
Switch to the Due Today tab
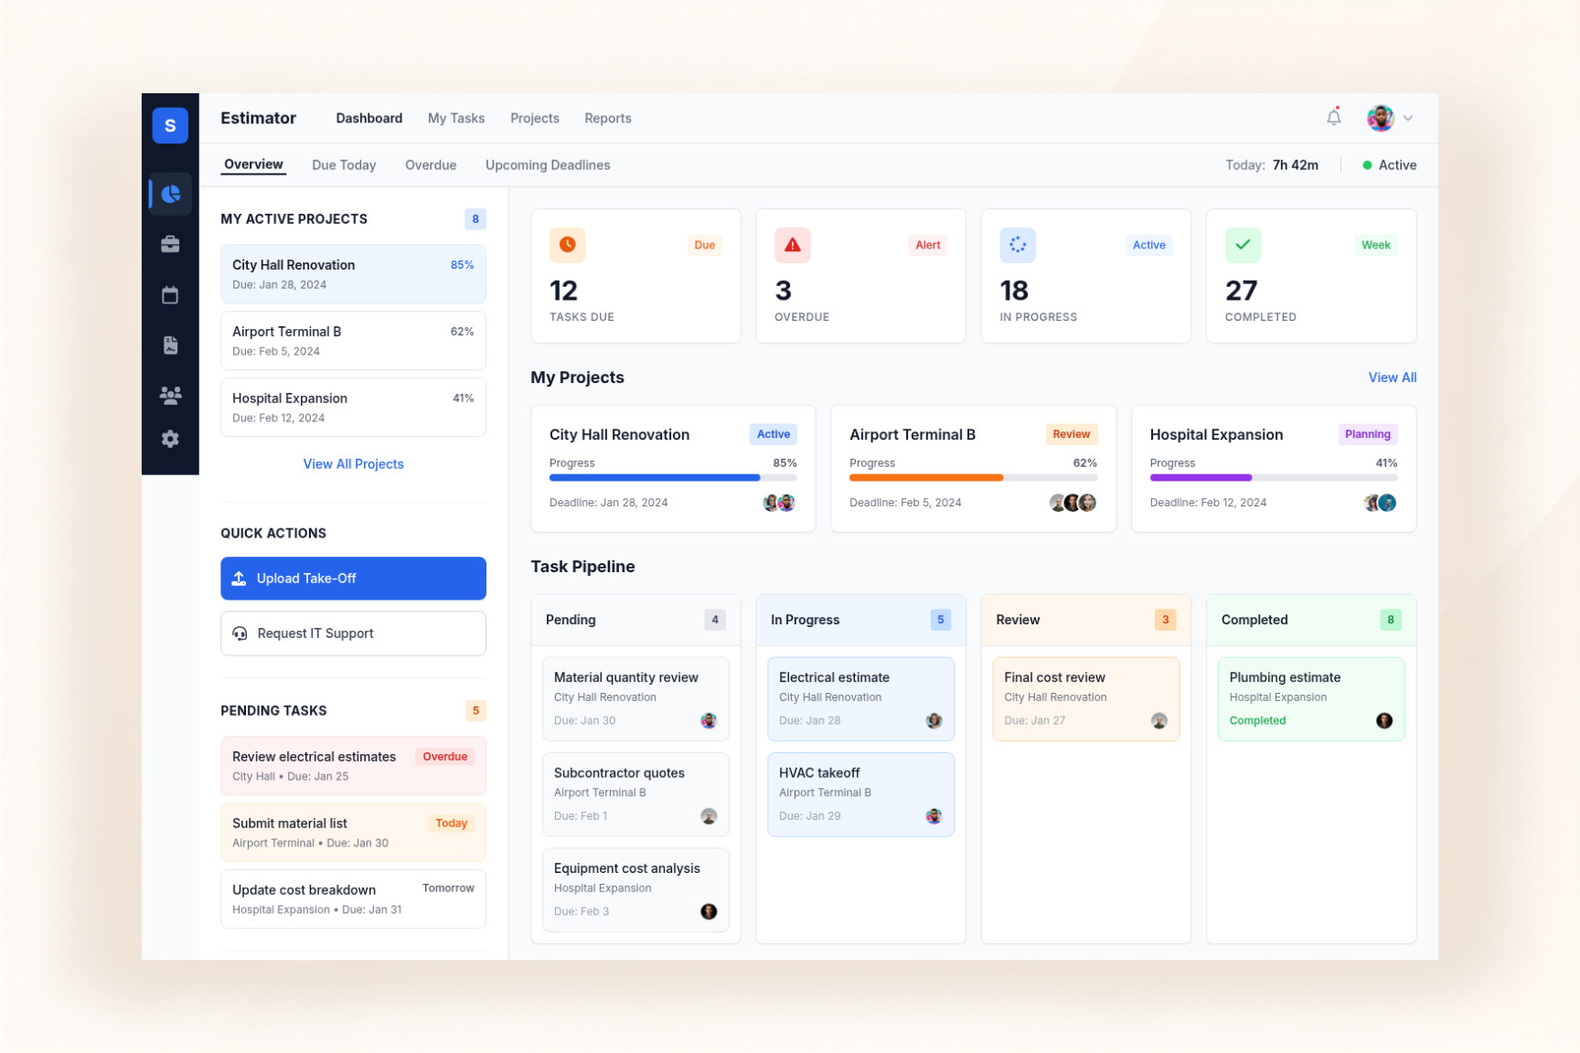click(344, 165)
